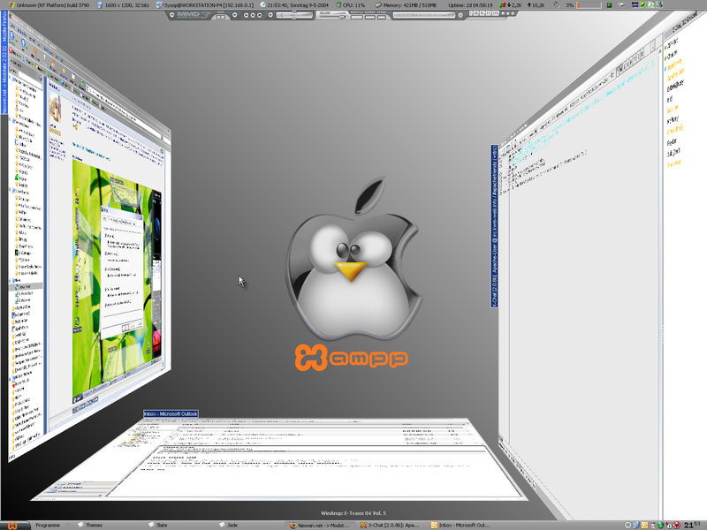707x530 pixels.
Task: Open the Themes item on the taskbar
Action: click(94, 525)
